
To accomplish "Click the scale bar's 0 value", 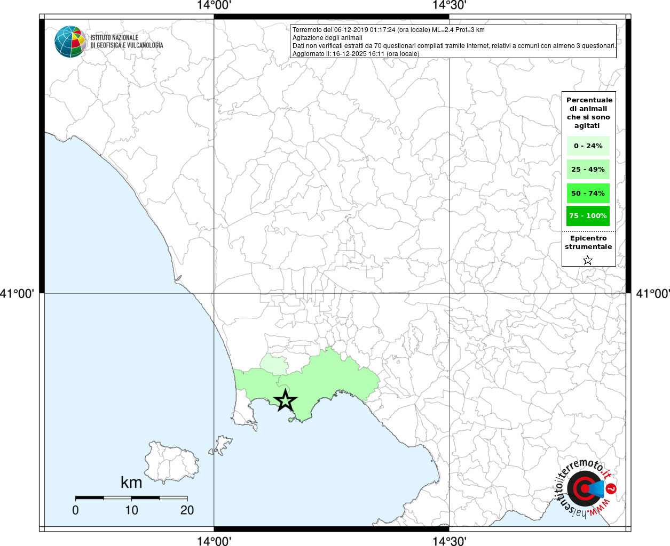I will tap(75, 510).
